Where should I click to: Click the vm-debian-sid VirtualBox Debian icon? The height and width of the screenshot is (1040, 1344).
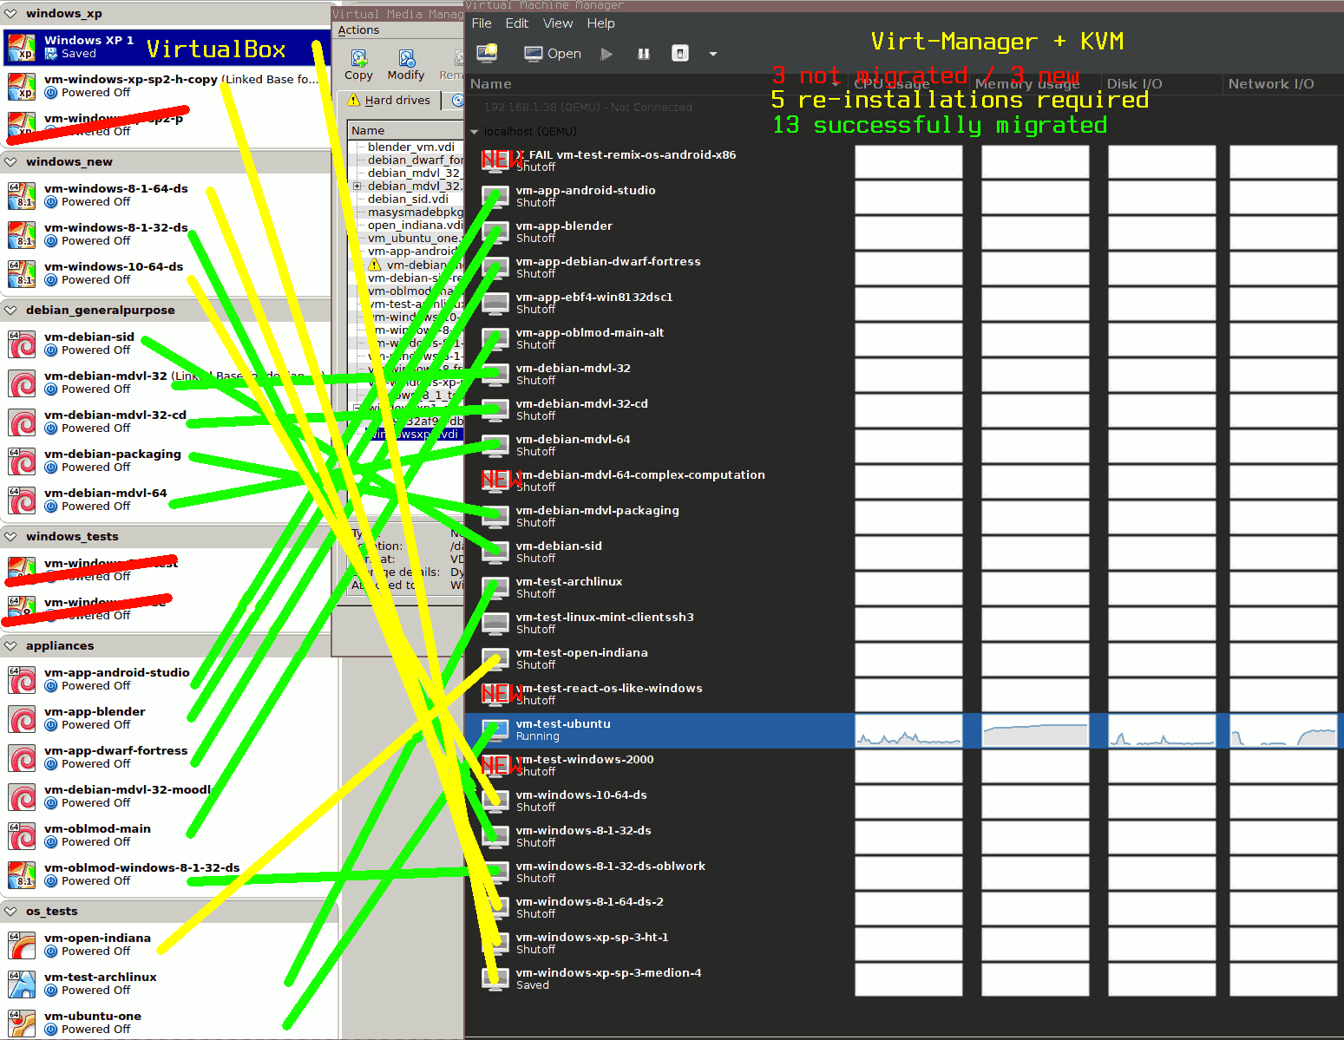click(x=22, y=343)
